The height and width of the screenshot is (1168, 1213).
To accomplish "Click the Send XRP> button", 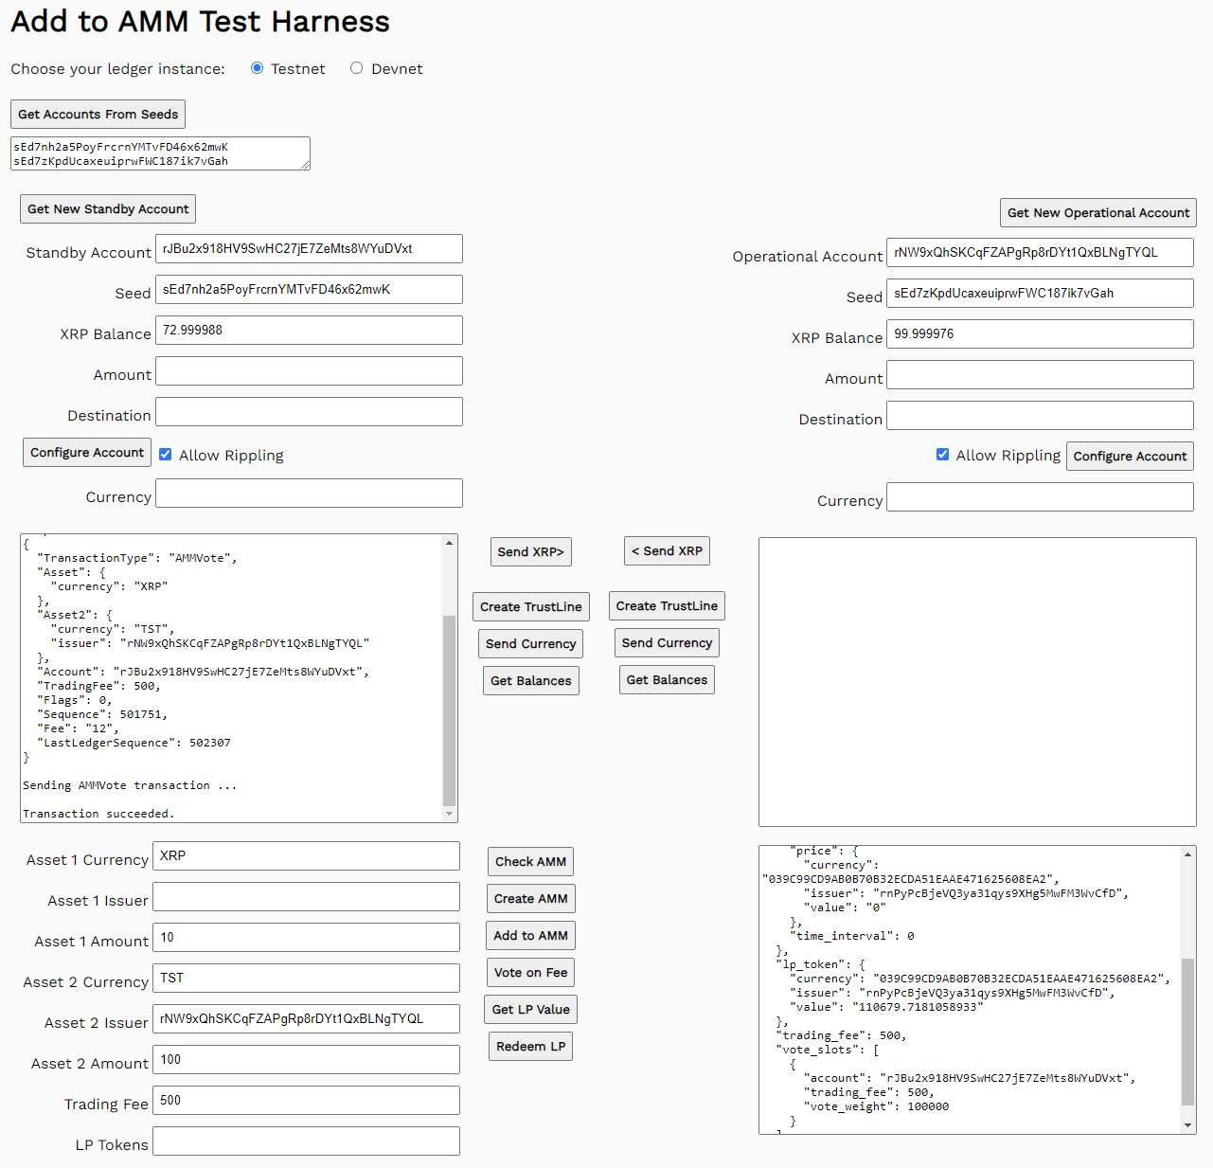I will point(530,552).
